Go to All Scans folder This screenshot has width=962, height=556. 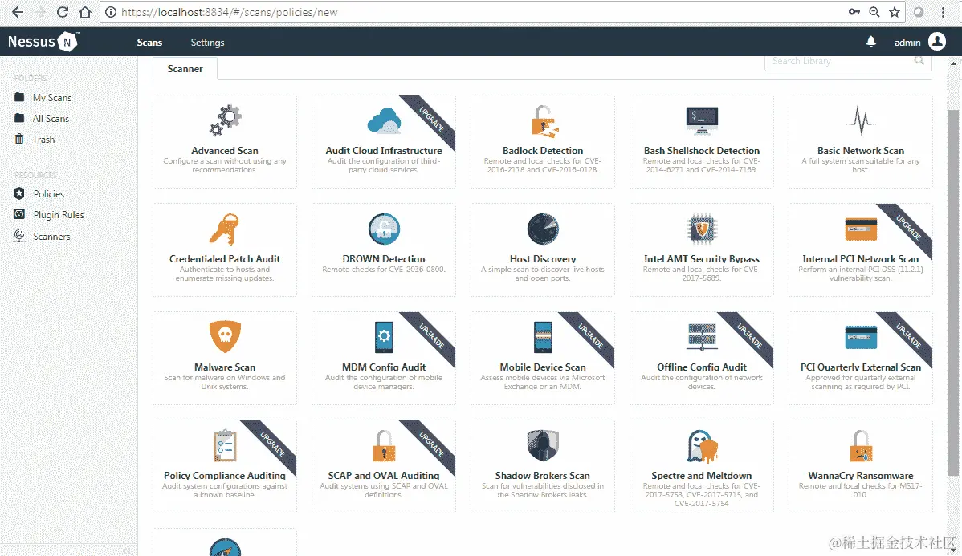click(x=51, y=118)
